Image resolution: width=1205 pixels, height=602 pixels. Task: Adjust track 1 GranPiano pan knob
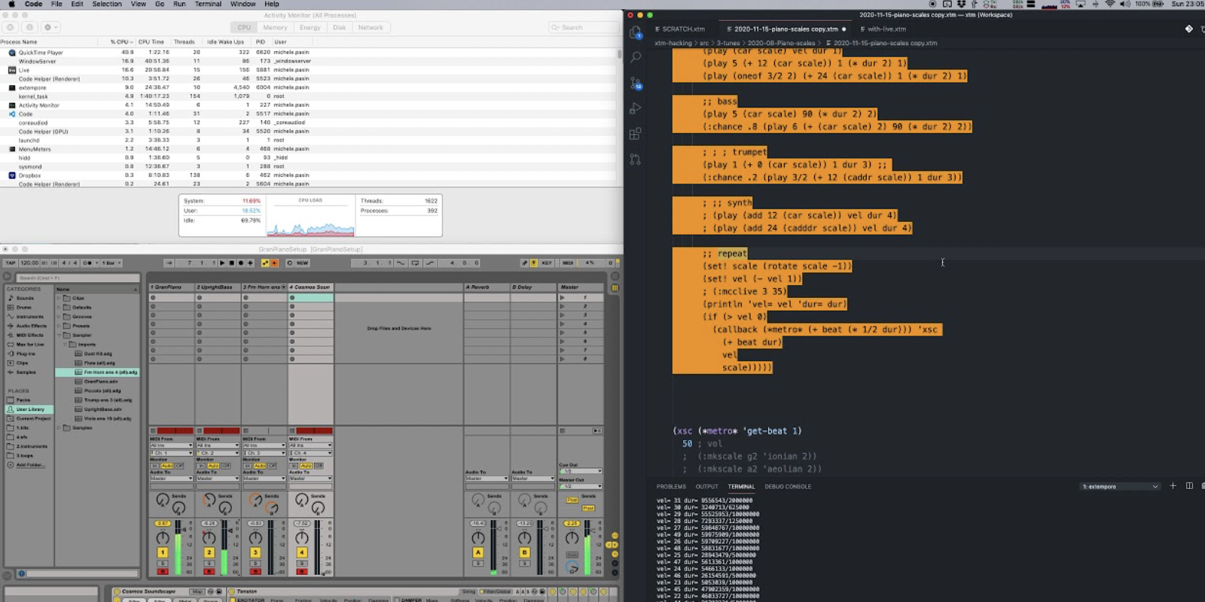[163, 538]
